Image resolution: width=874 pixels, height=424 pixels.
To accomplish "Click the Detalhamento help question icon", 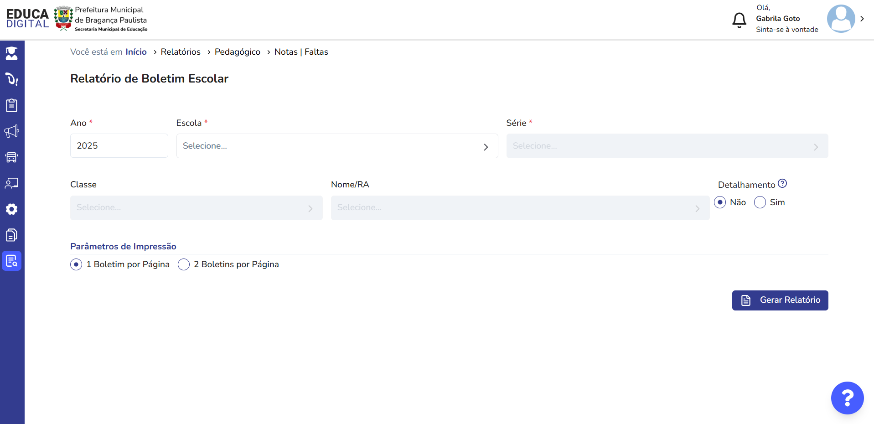I will click(782, 183).
